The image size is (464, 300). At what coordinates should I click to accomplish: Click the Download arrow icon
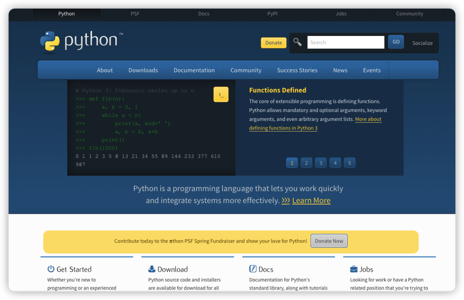click(152, 269)
